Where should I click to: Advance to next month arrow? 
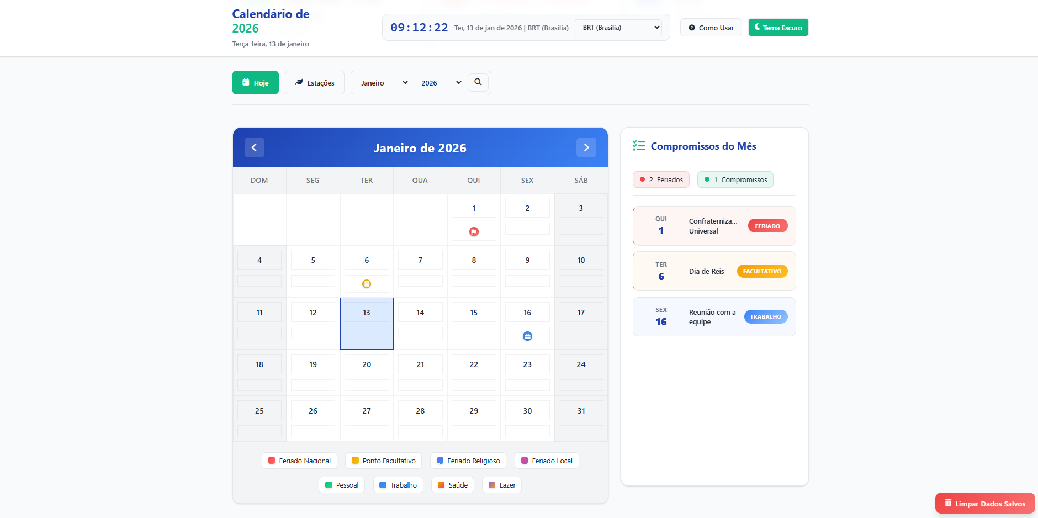[586, 147]
